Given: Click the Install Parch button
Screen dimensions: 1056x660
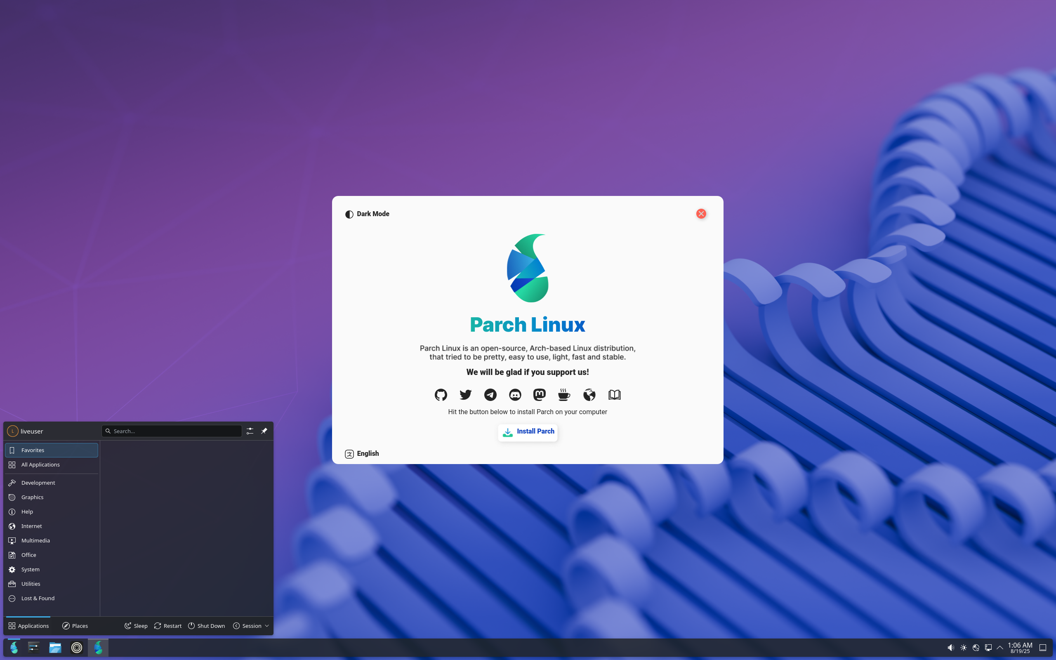Looking at the screenshot, I should [528, 432].
